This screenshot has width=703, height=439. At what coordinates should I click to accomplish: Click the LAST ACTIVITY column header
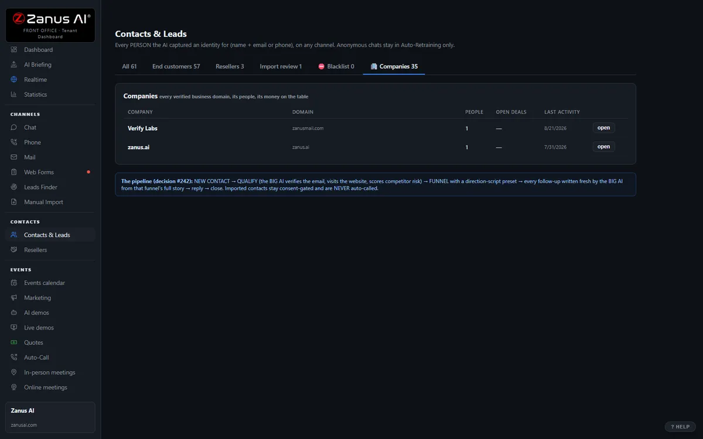(x=562, y=112)
